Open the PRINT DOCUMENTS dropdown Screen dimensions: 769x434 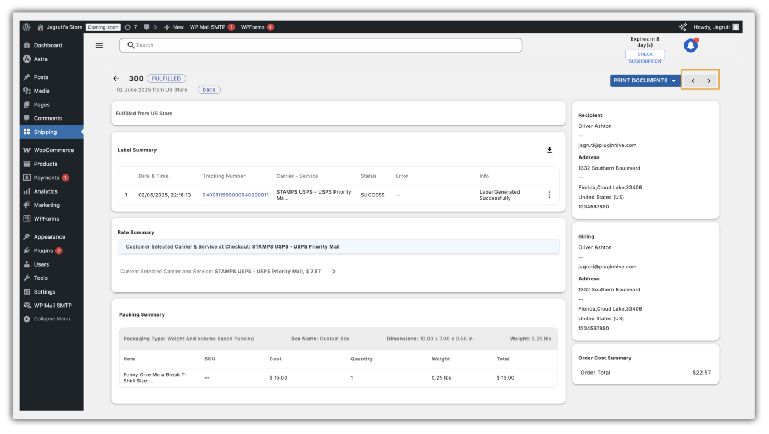(x=645, y=81)
